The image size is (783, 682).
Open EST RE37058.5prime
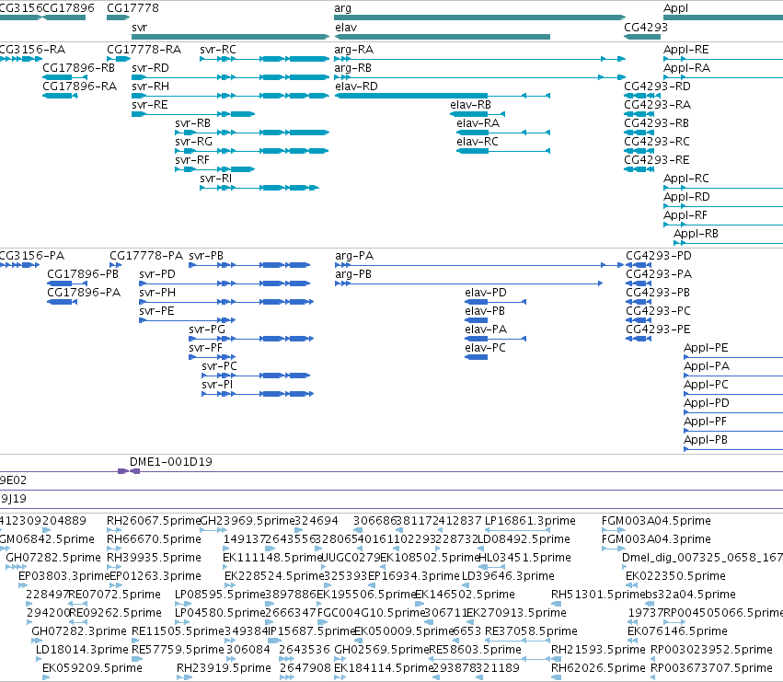pyautogui.click(x=531, y=631)
